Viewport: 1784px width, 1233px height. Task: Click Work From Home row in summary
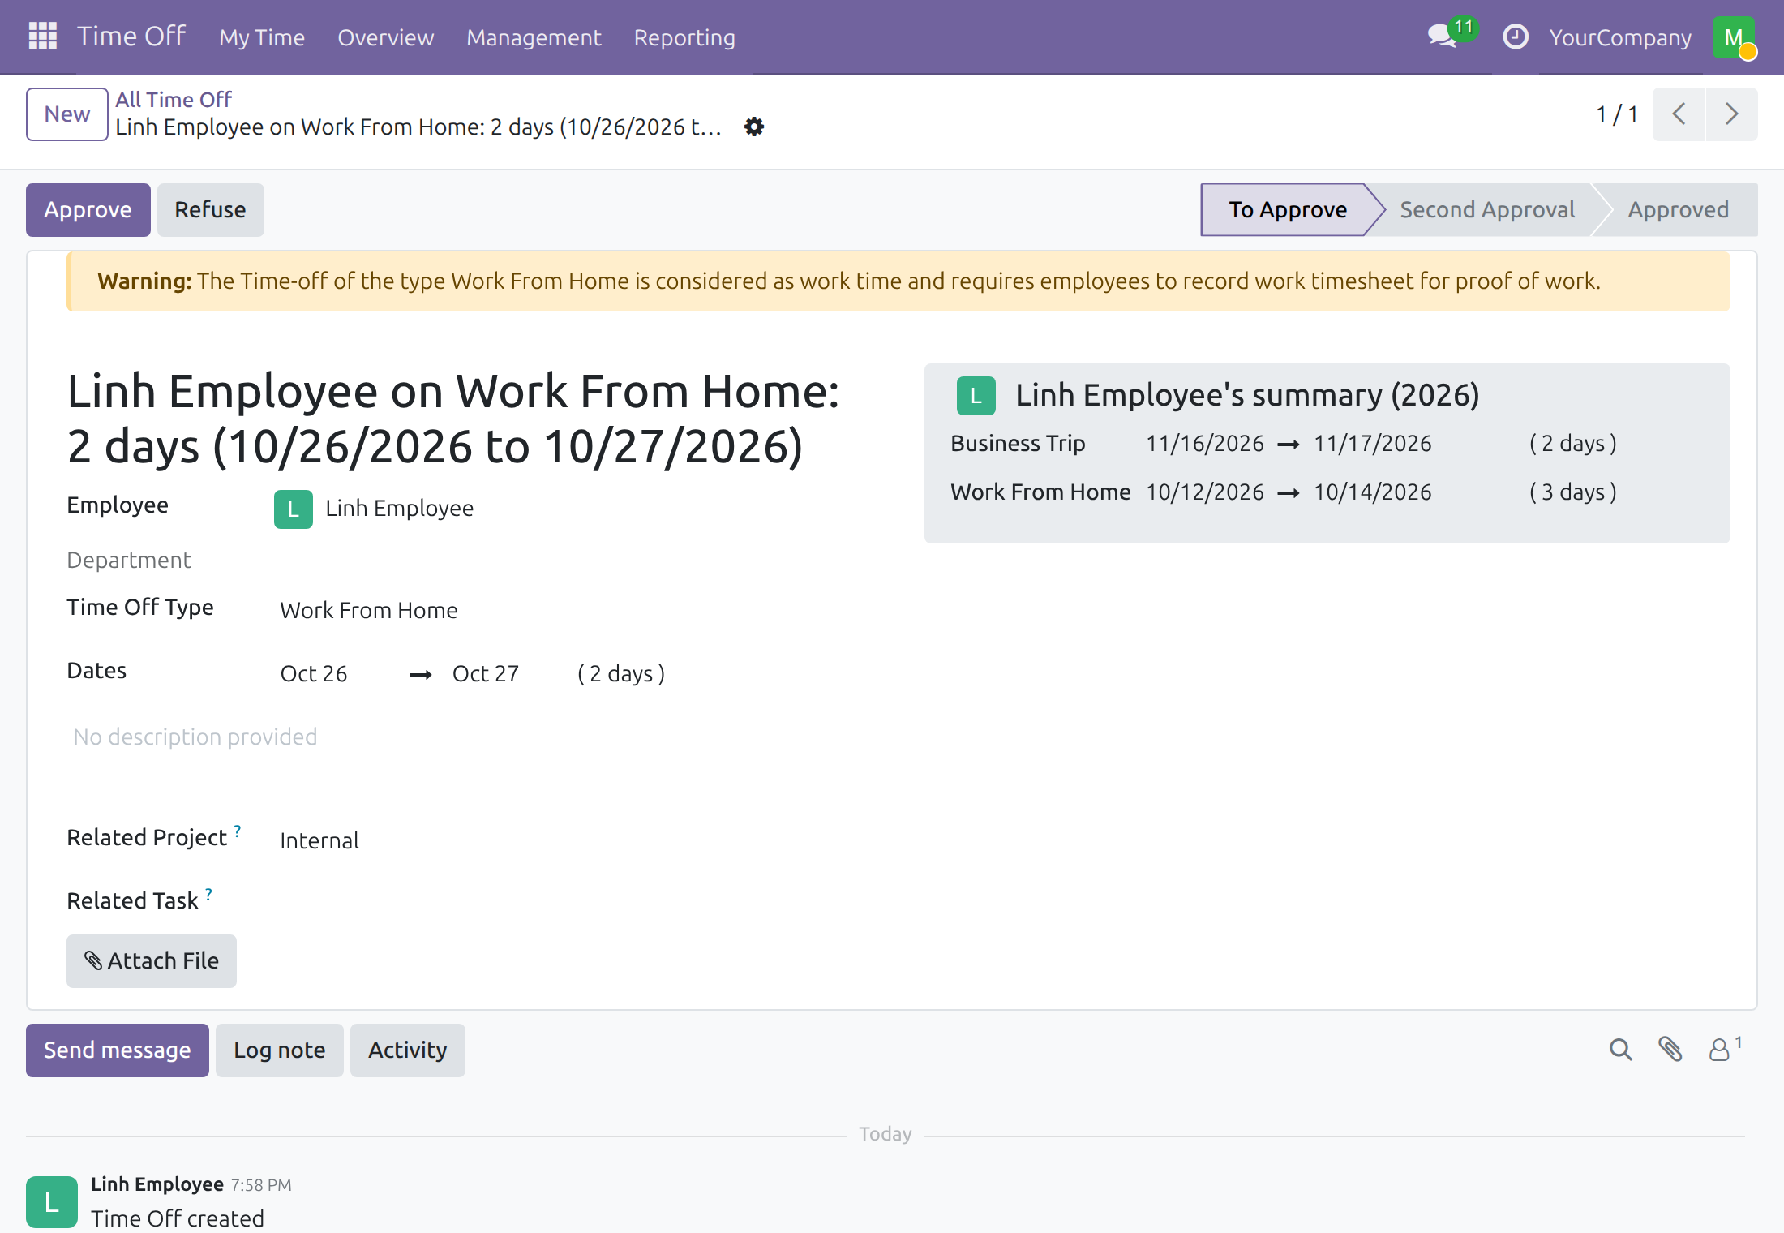pyautogui.click(x=1284, y=492)
